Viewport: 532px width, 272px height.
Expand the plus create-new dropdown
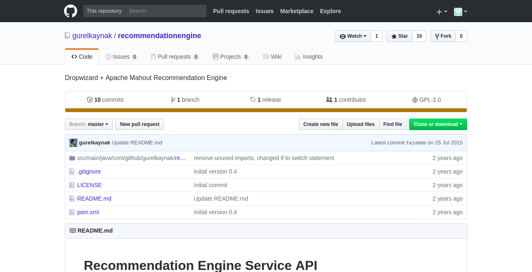coord(442,11)
